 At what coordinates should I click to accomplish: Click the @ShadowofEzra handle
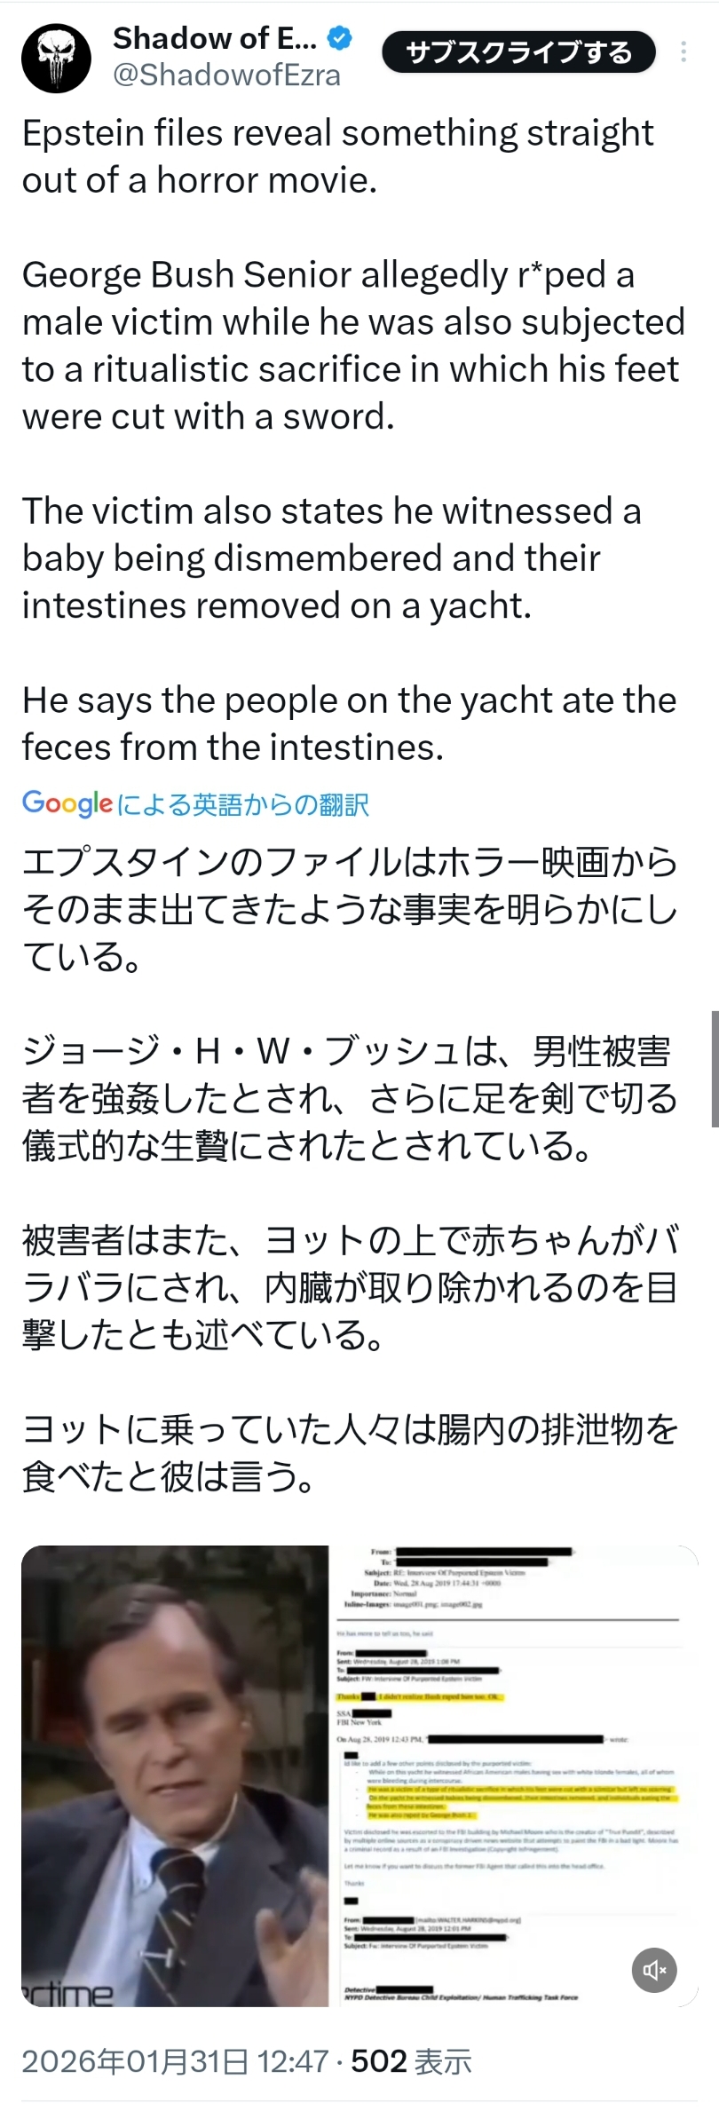click(x=226, y=76)
